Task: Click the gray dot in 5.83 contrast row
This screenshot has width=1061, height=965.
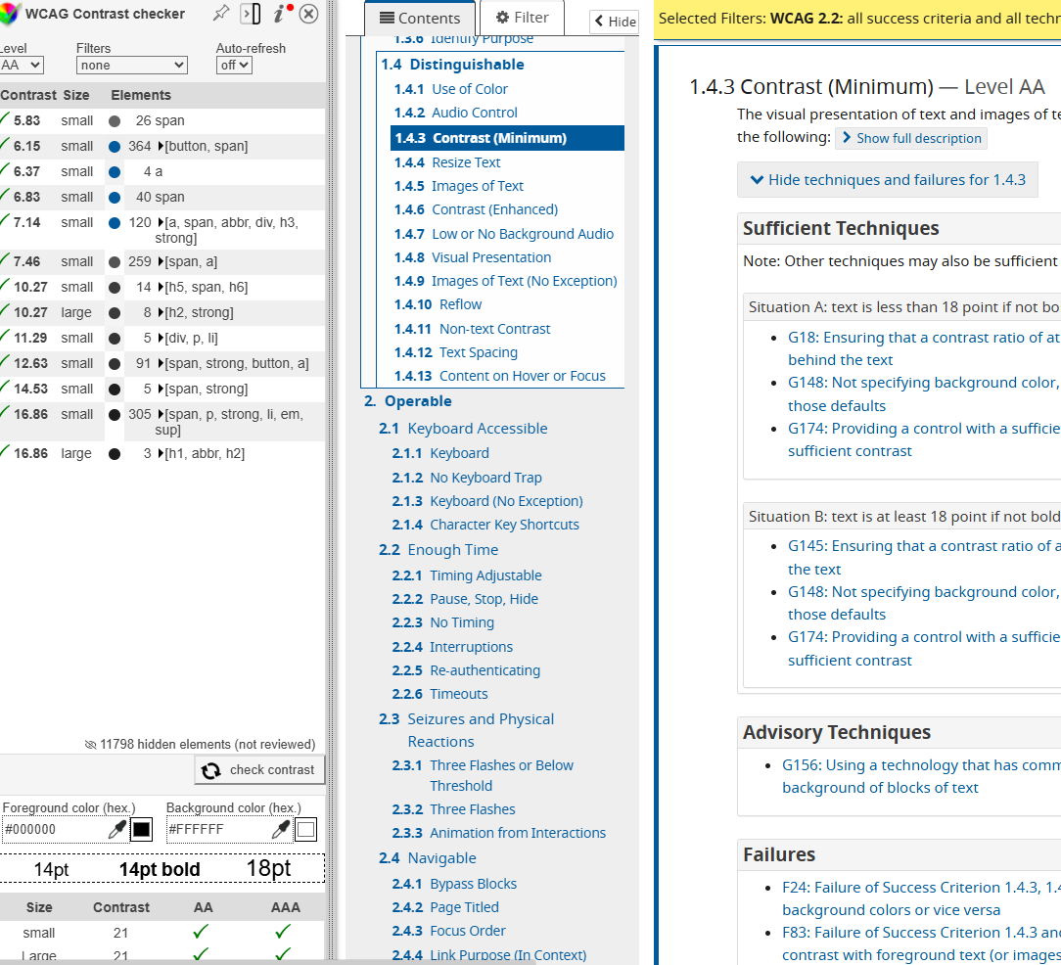Action: tap(115, 121)
